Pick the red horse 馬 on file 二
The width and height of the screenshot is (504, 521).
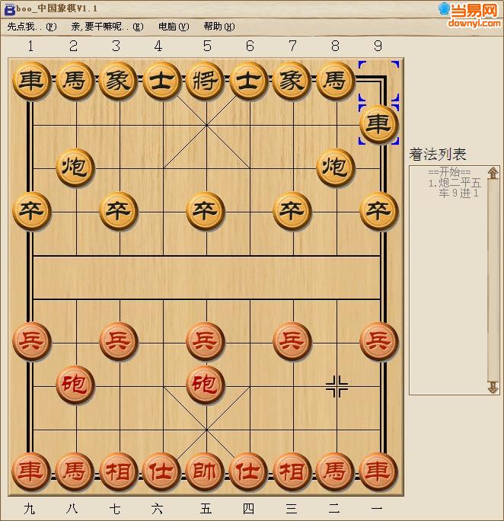click(334, 471)
